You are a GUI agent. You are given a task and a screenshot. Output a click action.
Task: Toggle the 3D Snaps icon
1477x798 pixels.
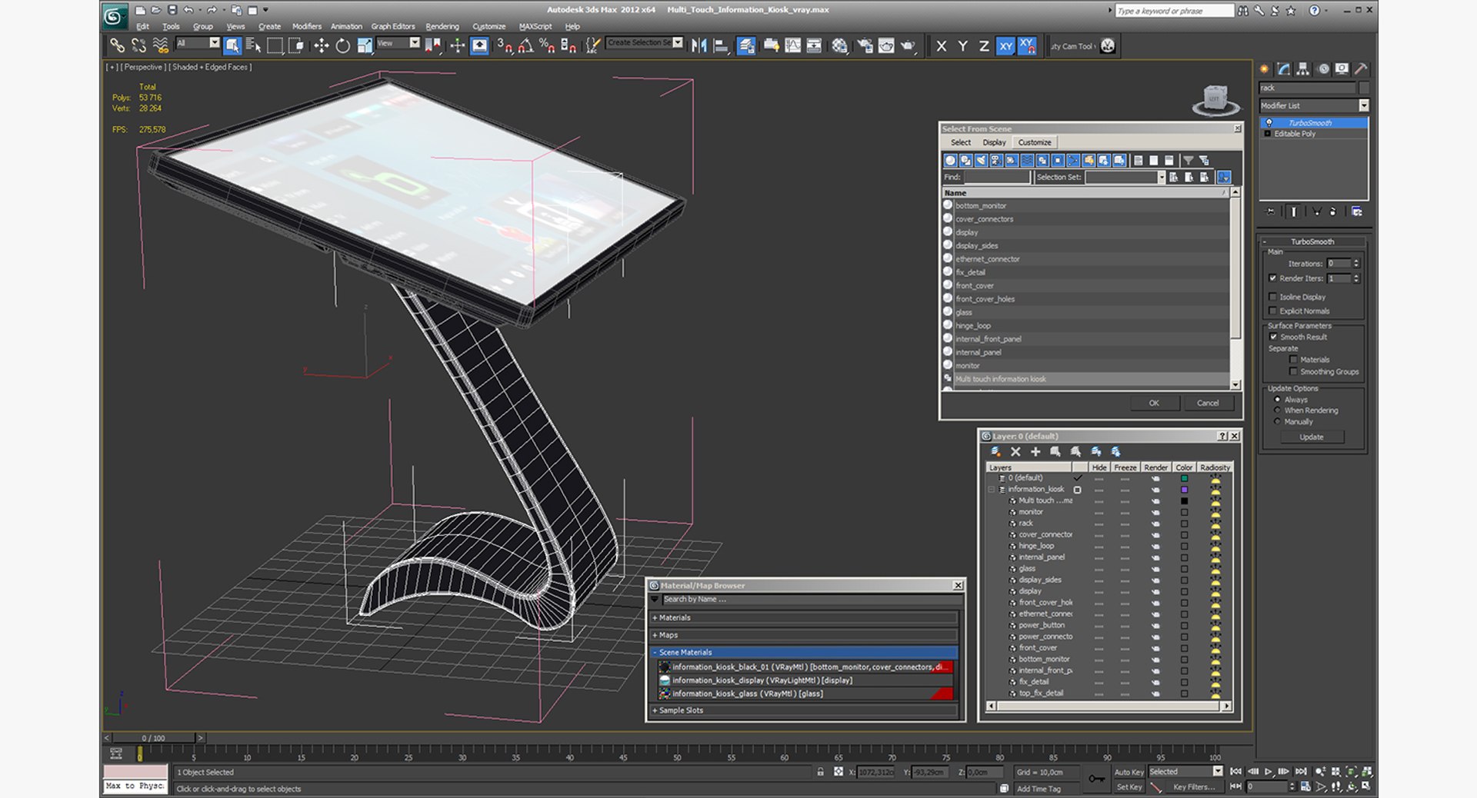(x=504, y=46)
